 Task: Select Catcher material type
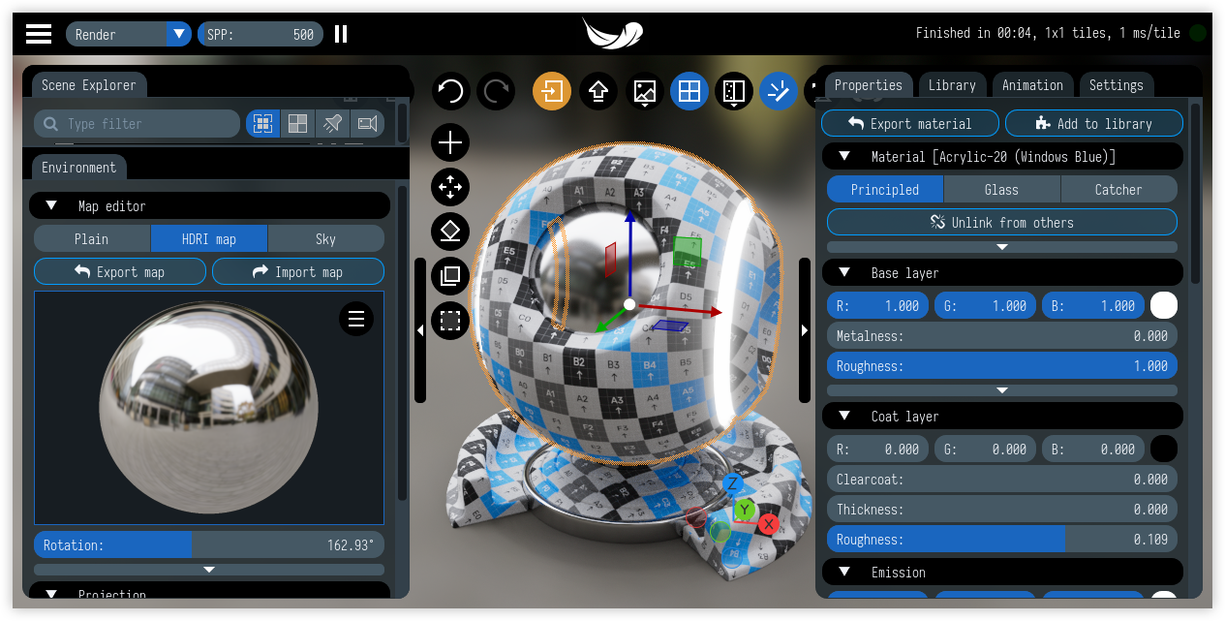pyautogui.click(x=1119, y=189)
